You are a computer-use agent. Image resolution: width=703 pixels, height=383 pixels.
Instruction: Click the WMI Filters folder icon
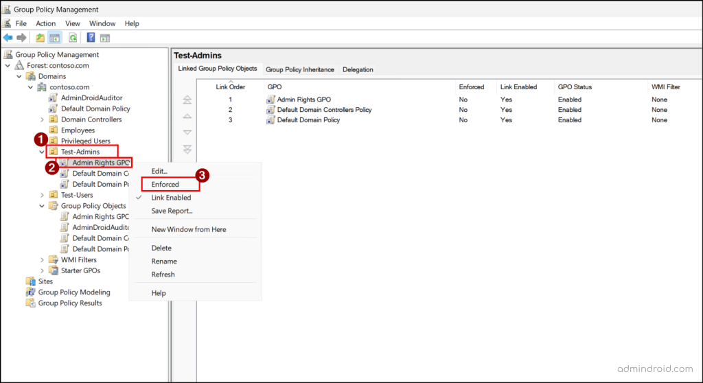54,259
